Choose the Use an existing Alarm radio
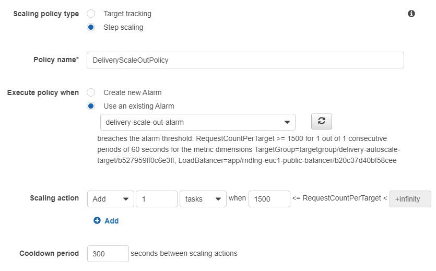 91,106
